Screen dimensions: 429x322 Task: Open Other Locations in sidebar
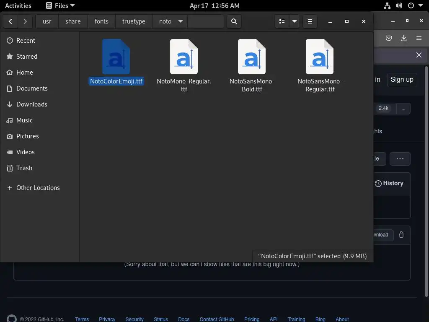(40, 188)
